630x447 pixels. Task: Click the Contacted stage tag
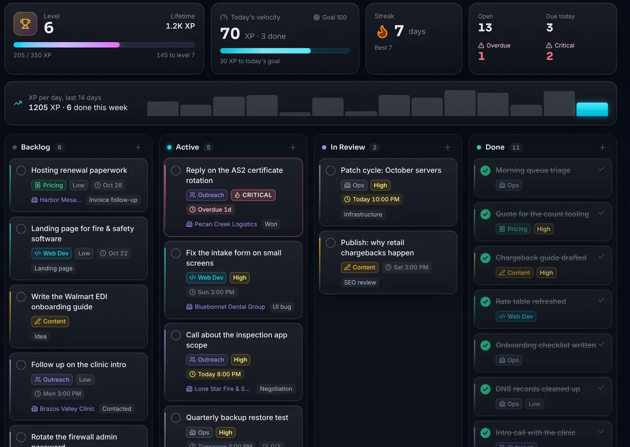pos(117,409)
